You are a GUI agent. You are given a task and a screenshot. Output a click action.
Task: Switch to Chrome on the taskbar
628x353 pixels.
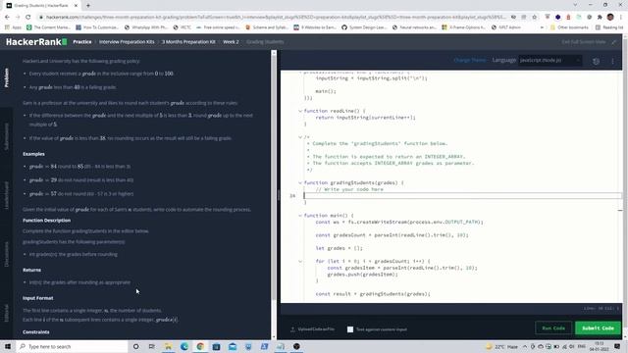click(x=200, y=346)
